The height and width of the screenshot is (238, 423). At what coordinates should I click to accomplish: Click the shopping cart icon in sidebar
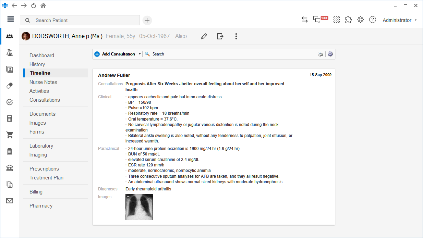[x=10, y=135]
